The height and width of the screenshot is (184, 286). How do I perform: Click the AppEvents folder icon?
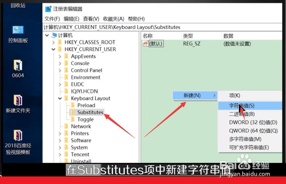[66, 56]
